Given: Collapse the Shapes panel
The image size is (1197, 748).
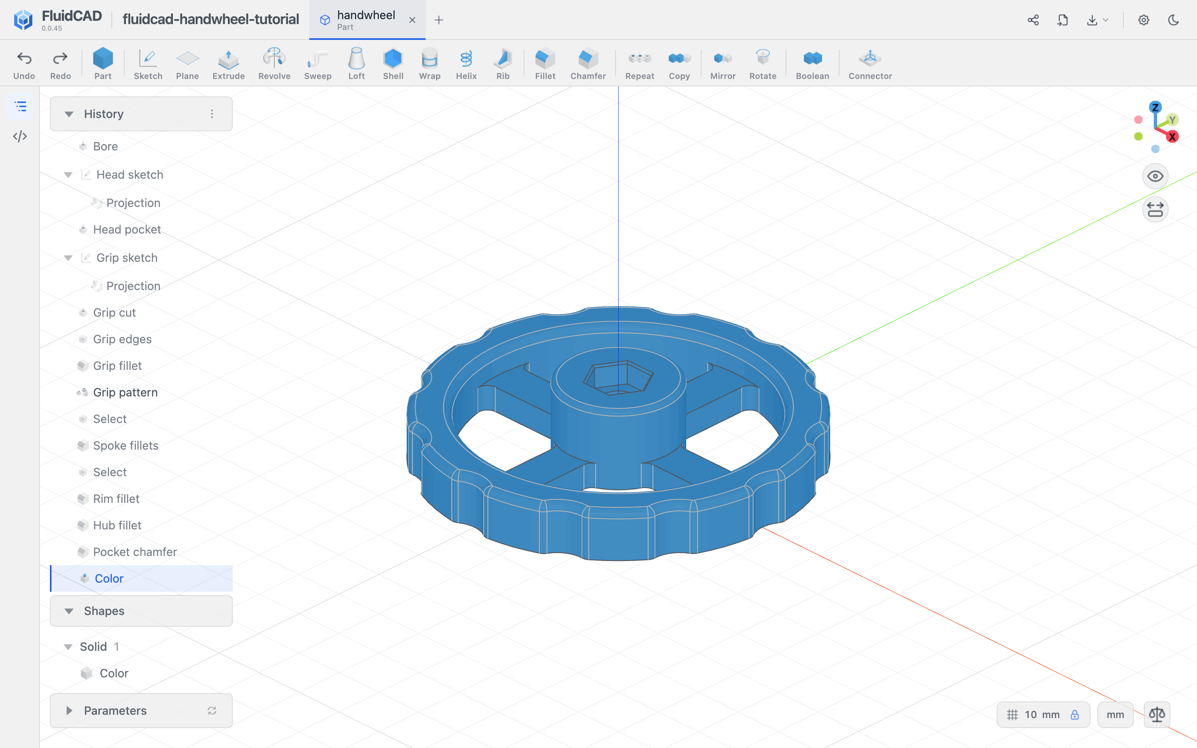Looking at the screenshot, I should [x=69, y=611].
